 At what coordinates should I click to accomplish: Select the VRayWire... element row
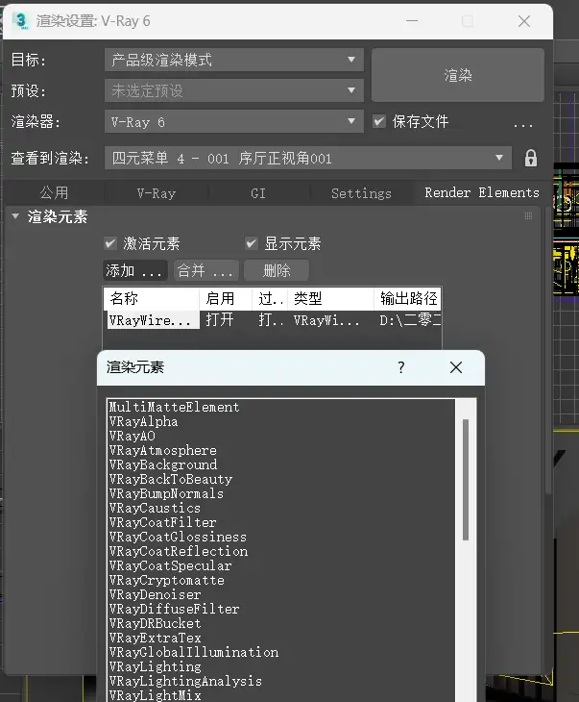click(274, 320)
